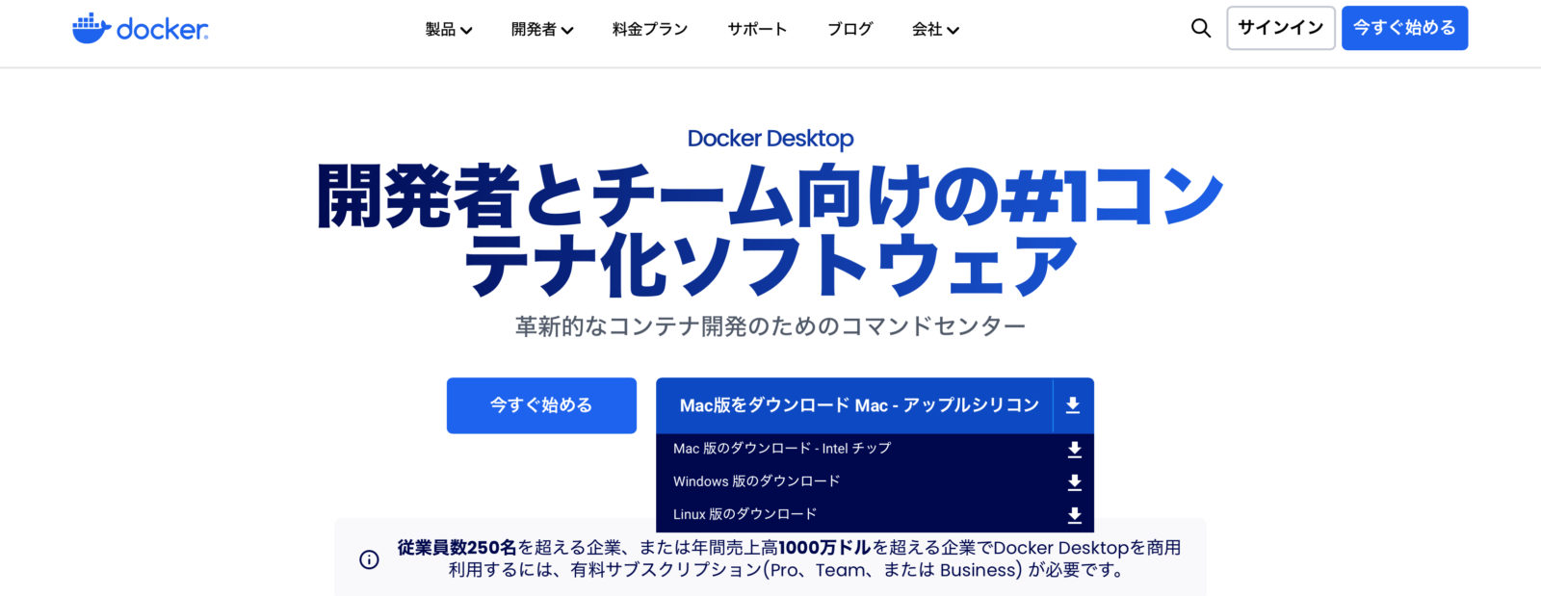This screenshot has height=596, width=1541.
Task: Open the ブログ navigation item
Action: click(849, 30)
